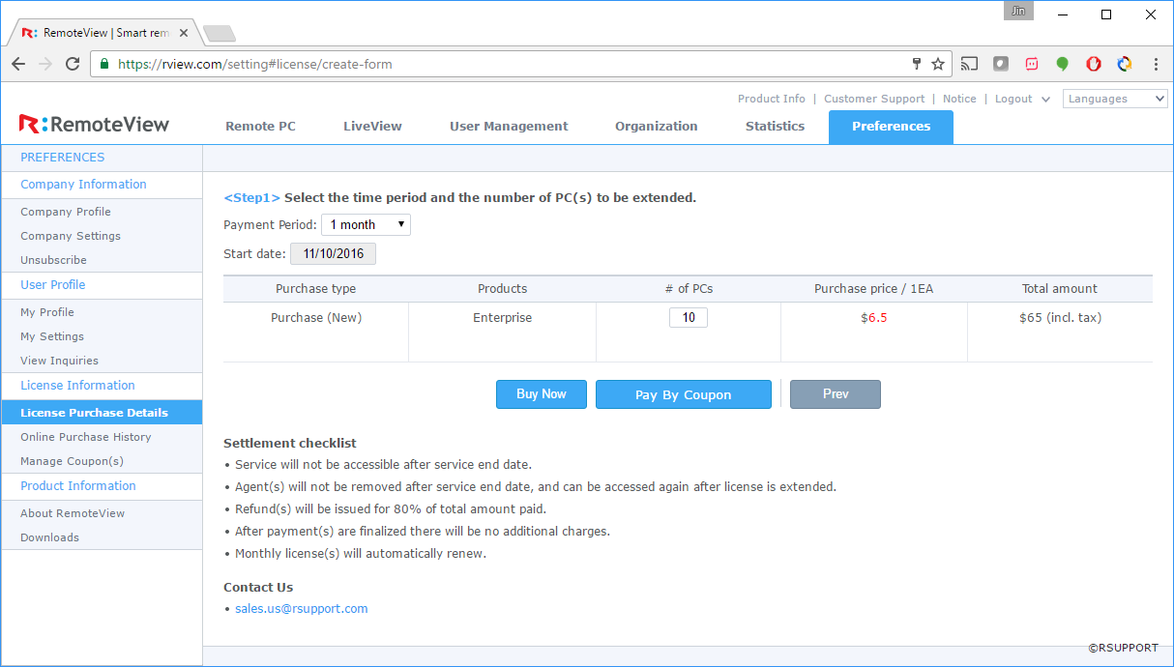Open Product Info link

pos(772,99)
